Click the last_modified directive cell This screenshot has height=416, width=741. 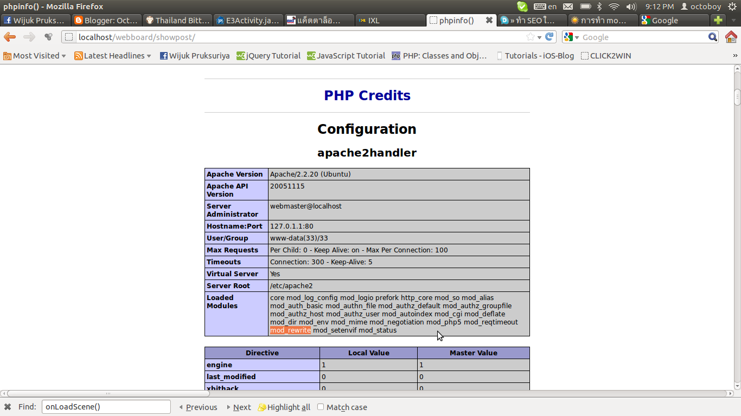262,376
